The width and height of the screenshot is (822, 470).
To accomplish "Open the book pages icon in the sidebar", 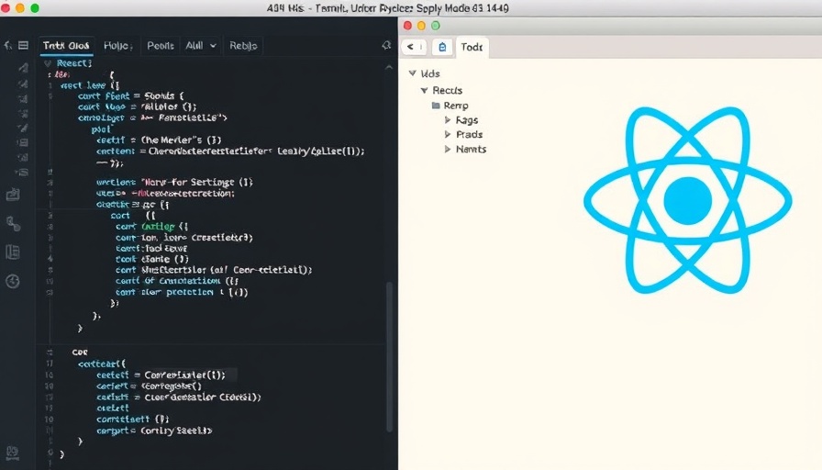I will tap(13, 252).
